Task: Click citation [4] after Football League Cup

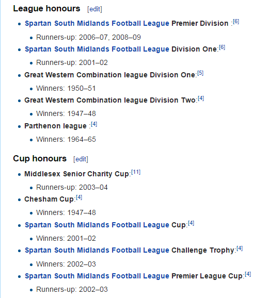Action: [x=191, y=223]
